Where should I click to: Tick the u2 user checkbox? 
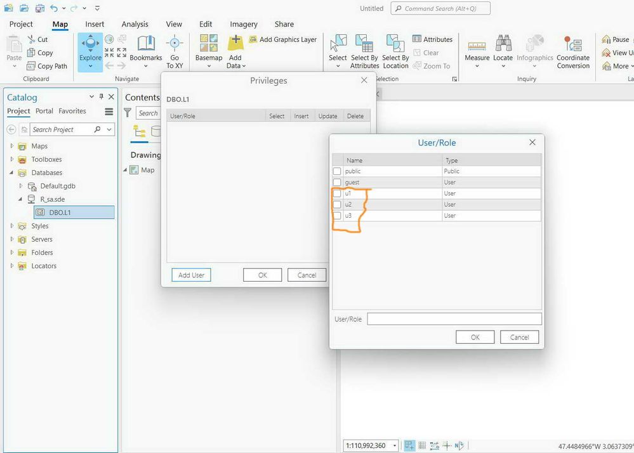click(x=337, y=204)
